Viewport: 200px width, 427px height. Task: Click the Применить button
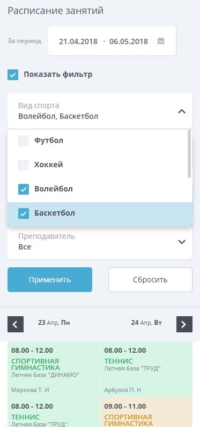(50, 280)
